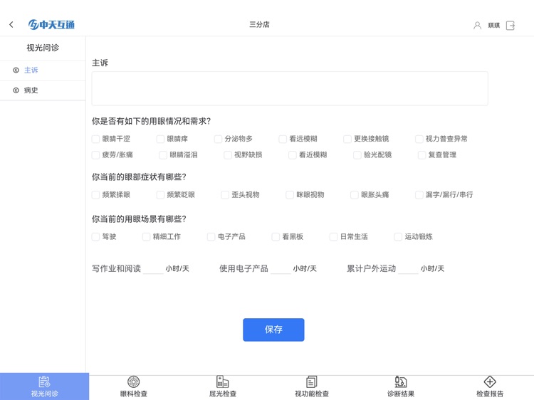534x400 pixels.
Task: Tick the 驾驶 scenario checkbox
Action: (x=95, y=236)
